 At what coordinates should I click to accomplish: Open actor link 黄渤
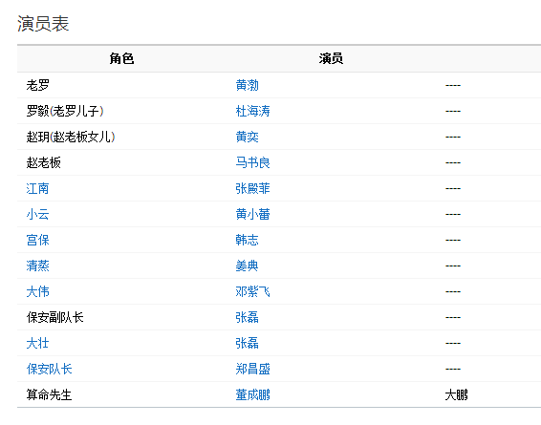point(247,85)
